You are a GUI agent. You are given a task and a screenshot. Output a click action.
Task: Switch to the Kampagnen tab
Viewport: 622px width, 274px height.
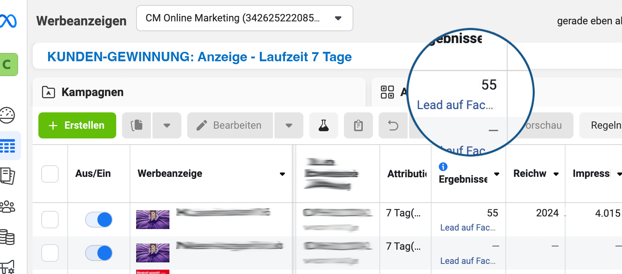click(x=92, y=92)
